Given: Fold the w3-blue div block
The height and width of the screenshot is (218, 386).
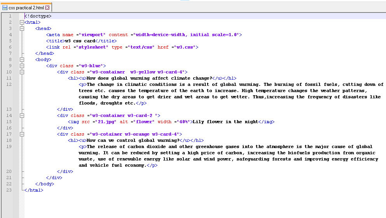Looking at the screenshot, I should 22,66.
